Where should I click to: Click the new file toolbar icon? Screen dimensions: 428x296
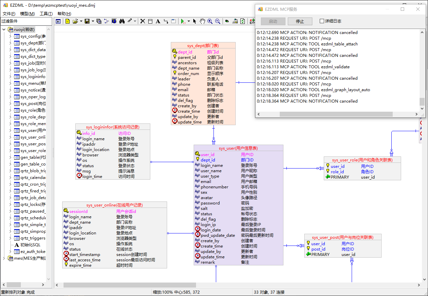[68, 21]
